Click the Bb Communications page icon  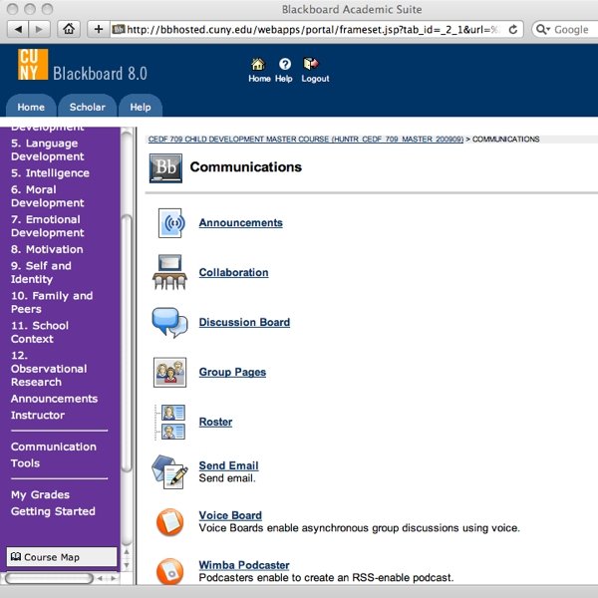pyautogui.click(x=165, y=168)
